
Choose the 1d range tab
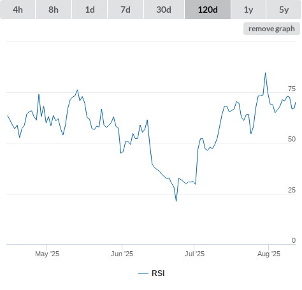click(90, 10)
